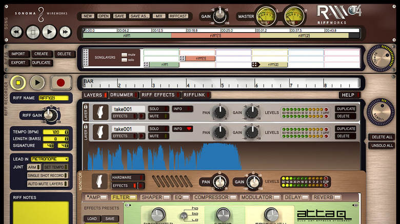Select the COMPRESSOR effect tab
Viewport: 400px width, 224px height.
tap(215, 197)
